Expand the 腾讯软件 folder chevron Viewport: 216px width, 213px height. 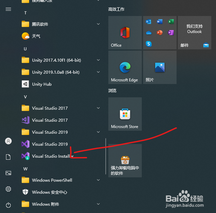(x=98, y=24)
